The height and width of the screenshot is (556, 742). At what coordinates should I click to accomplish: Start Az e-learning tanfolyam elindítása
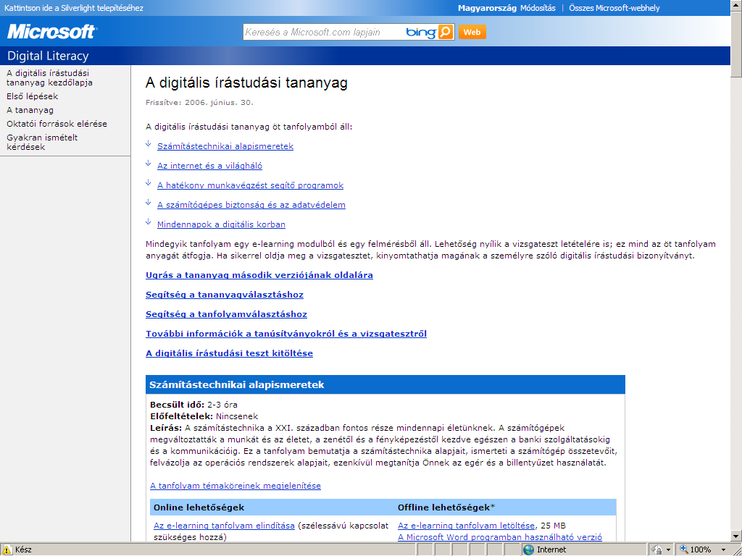click(x=224, y=526)
